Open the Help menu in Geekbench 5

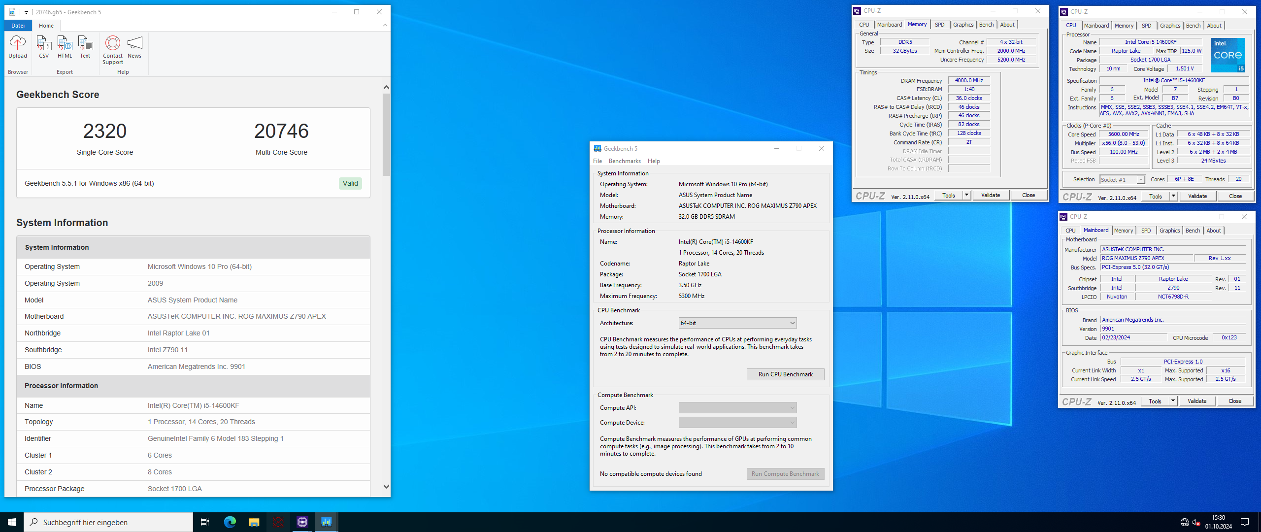click(x=654, y=161)
